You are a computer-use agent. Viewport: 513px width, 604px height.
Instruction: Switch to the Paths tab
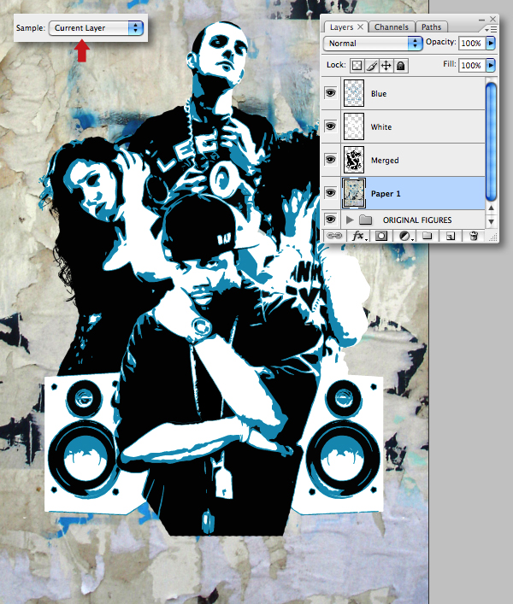432,27
